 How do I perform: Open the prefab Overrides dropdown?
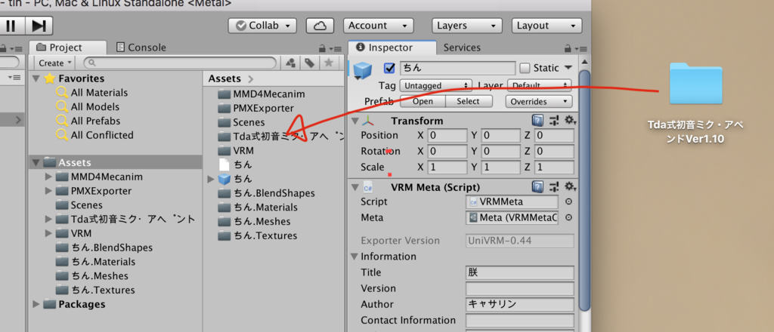(538, 101)
